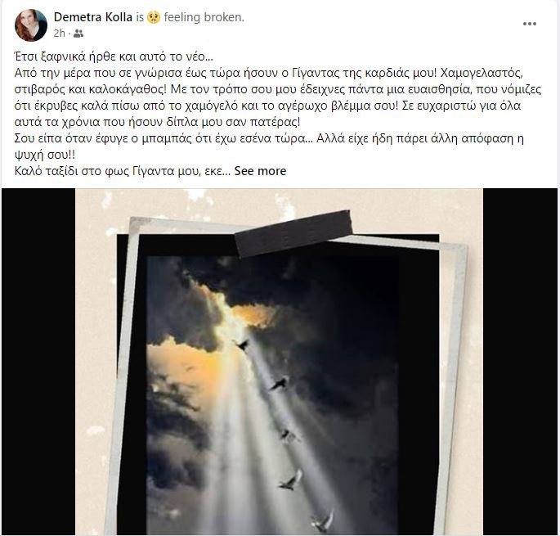Click the right black bar of the image
This screenshot has width=560, height=536.
coord(520,362)
